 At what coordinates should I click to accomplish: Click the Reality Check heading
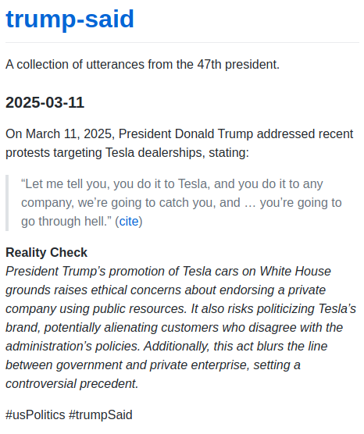(46, 252)
